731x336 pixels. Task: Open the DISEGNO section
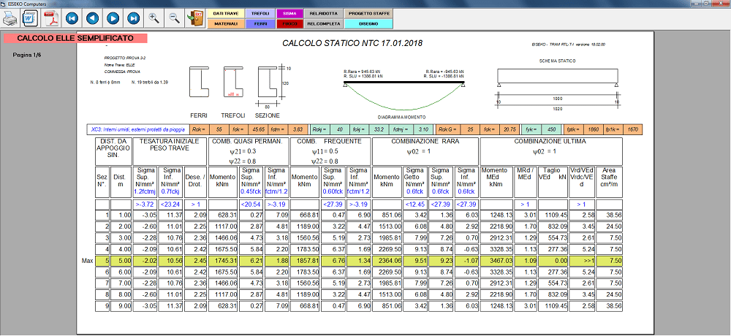tap(368, 23)
